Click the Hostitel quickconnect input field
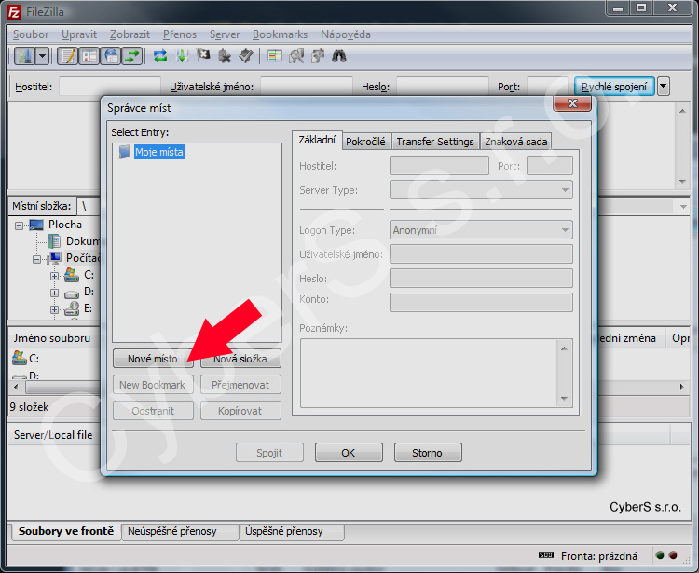Image resolution: width=699 pixels, height=573 pixels. pos(110,87)
